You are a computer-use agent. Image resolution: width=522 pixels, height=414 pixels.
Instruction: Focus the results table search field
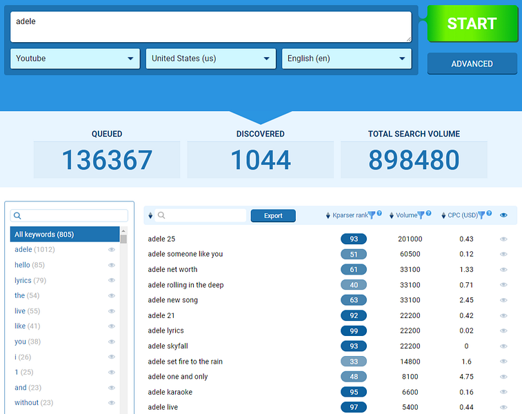pos(200,215)
